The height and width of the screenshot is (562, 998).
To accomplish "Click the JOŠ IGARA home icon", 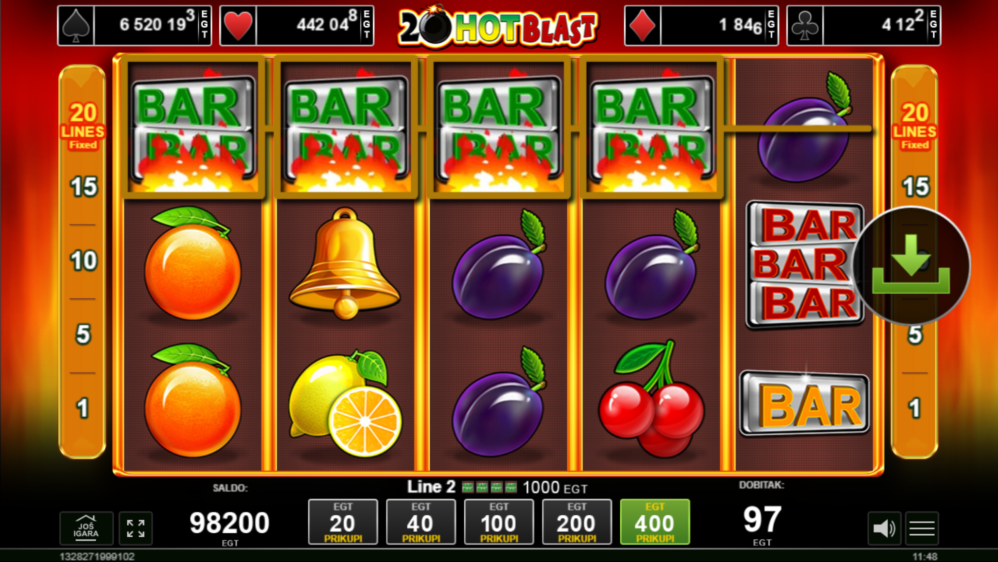I will (x=87, y=528).
